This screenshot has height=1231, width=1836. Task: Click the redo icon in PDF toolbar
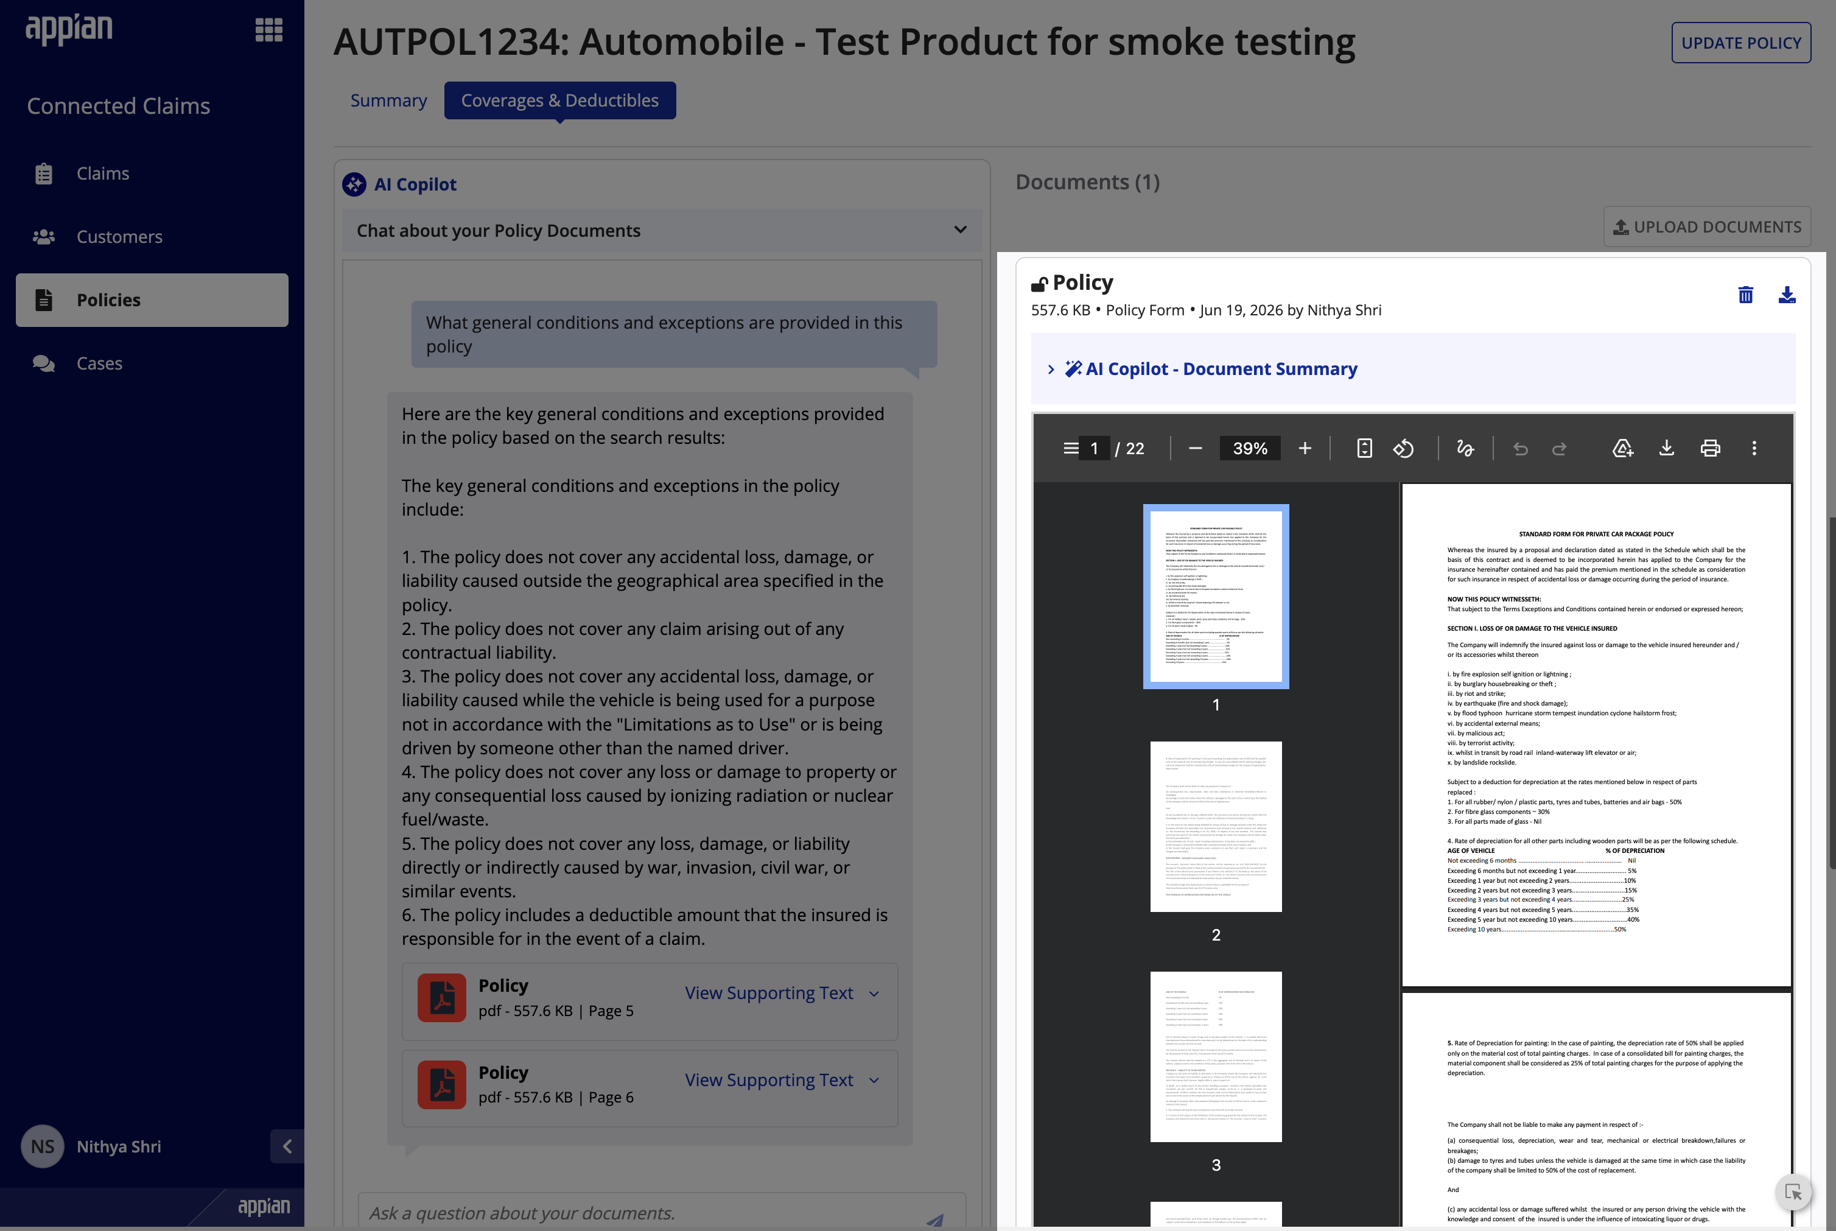(x=1560, y=448)
